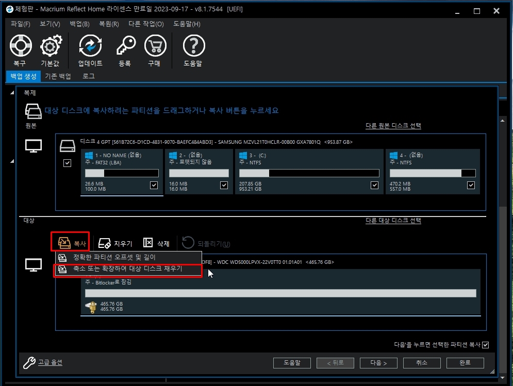Open the File (파일) menu

[20, 24]
